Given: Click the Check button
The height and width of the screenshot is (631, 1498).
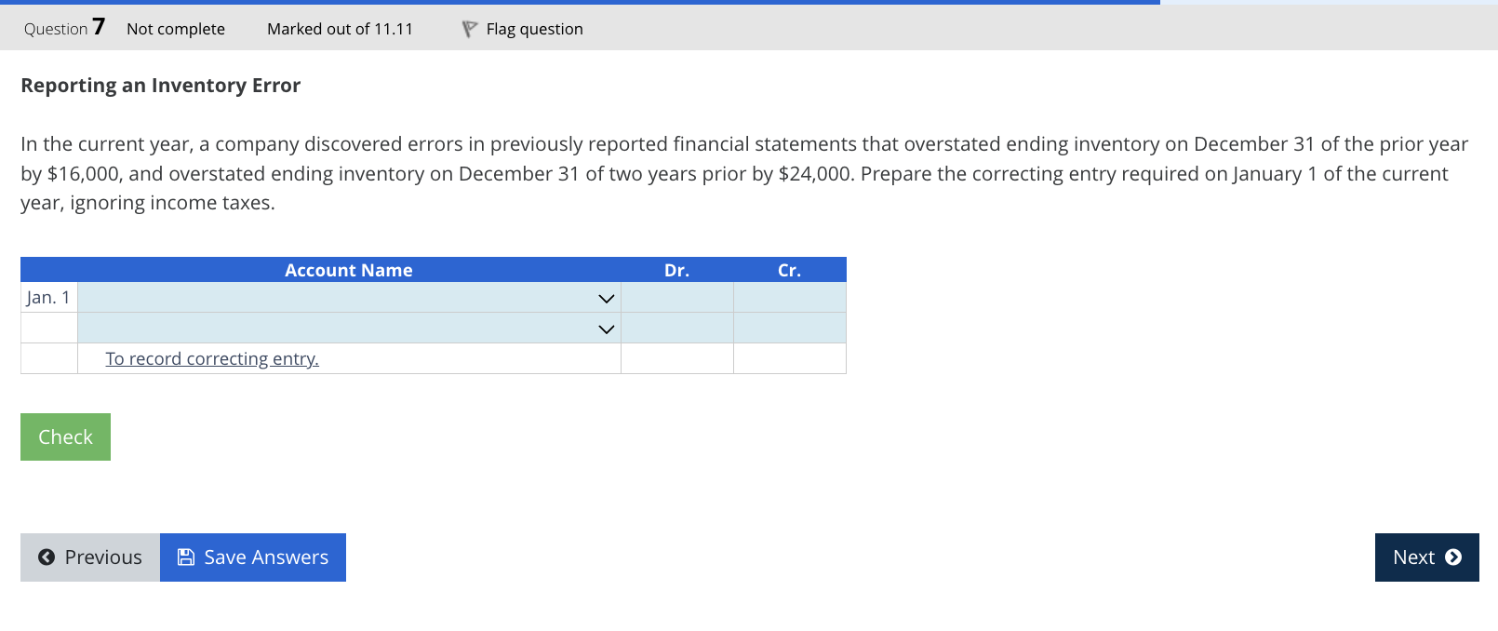Looking at the screenshot, I should 64,436.
